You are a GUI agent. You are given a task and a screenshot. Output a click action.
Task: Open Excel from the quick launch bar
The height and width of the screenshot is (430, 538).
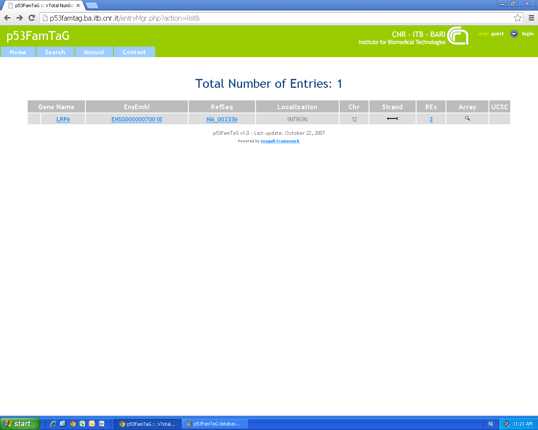click(82, 424)
